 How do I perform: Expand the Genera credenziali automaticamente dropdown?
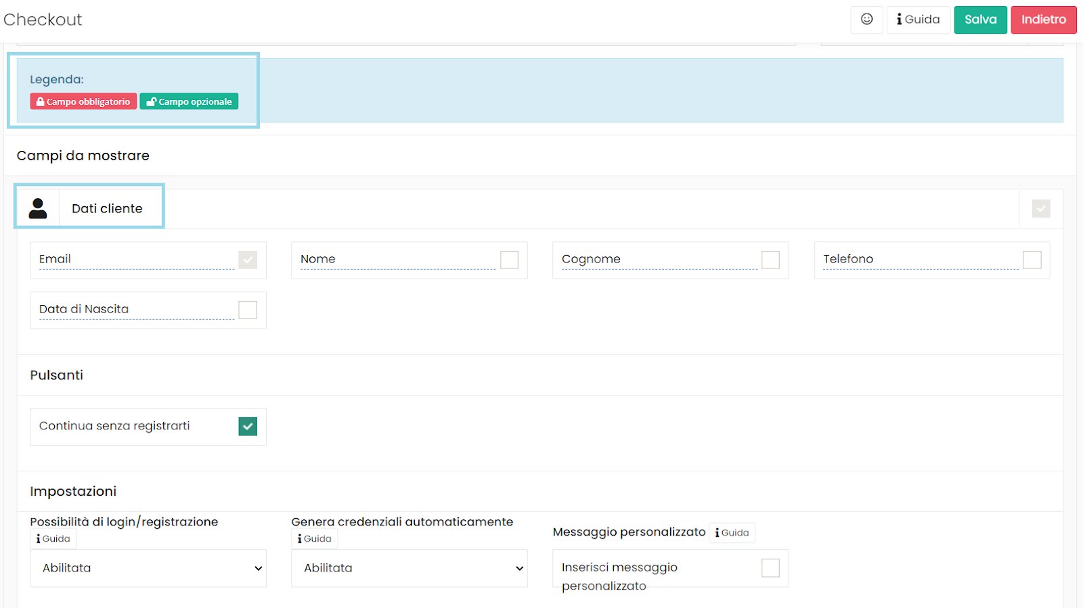(409, 568)
